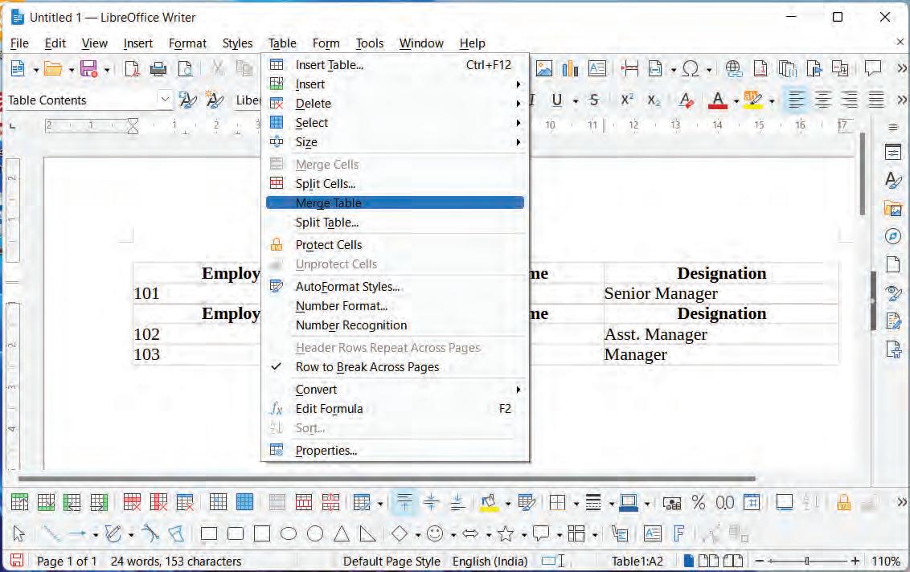Expand the Convert submenu in Table menu

tap(395, 390)
